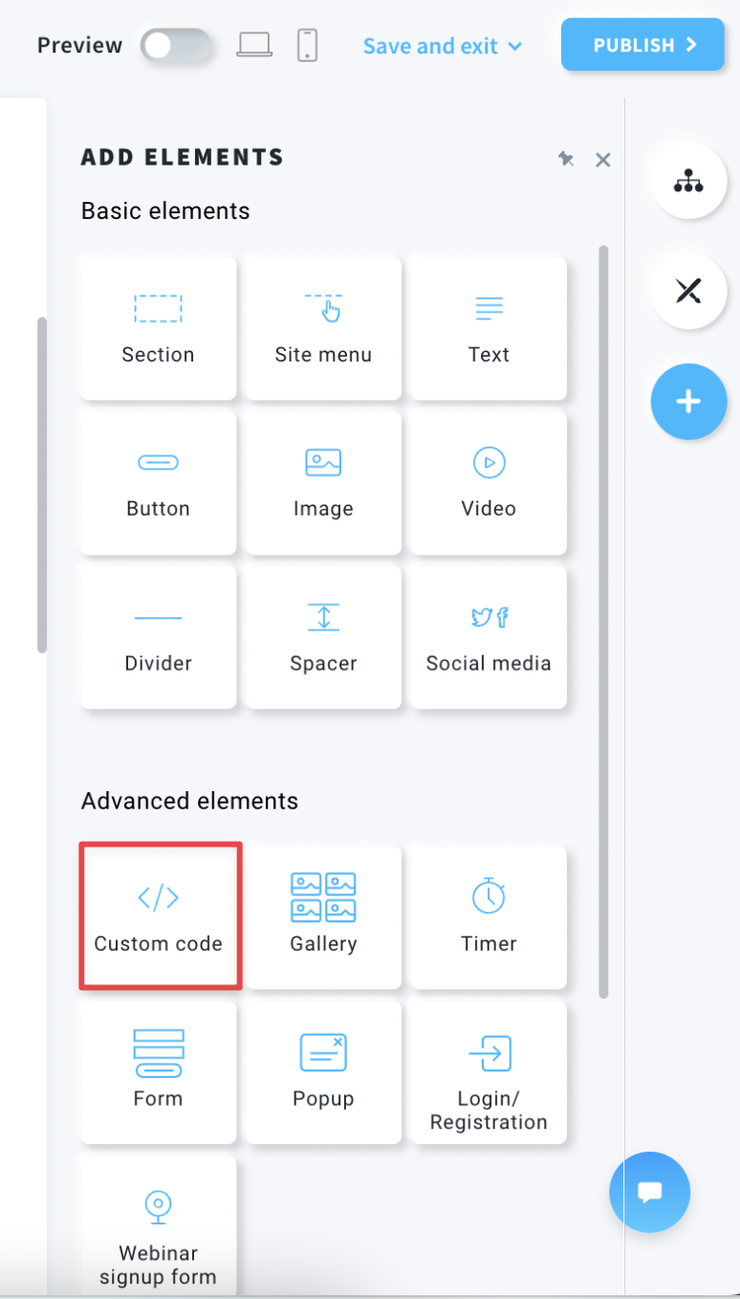Toggle the Preview switch
This screenshot has width=740, height=1299.
coord(176,46)
